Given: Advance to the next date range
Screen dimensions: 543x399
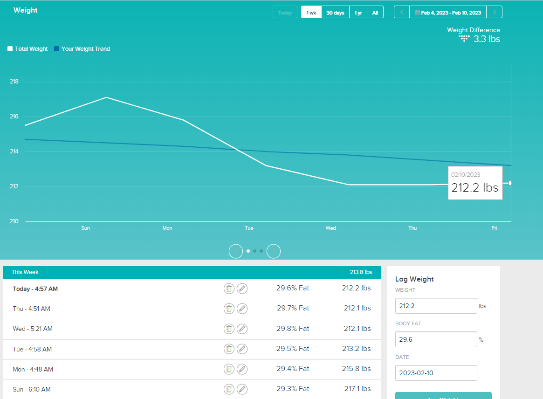Looking at the screenshot, I should click(x=495, y=12).
